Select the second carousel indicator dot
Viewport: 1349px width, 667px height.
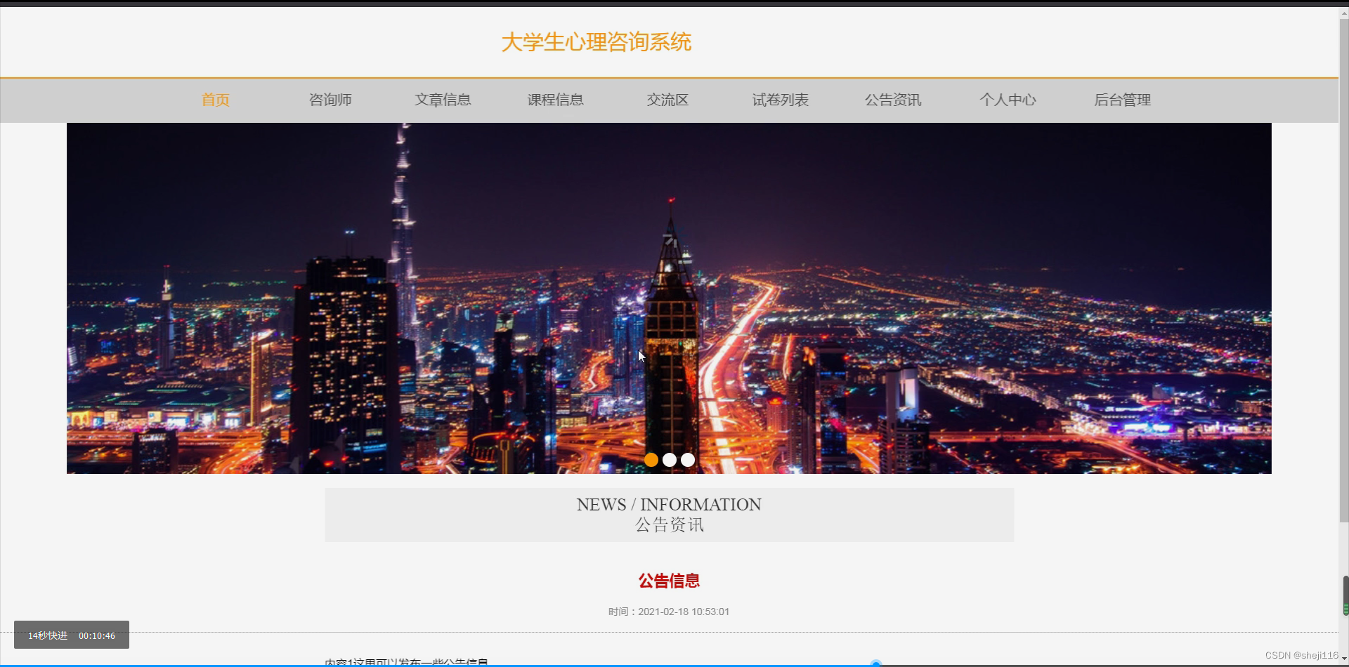tap(670, 460)
